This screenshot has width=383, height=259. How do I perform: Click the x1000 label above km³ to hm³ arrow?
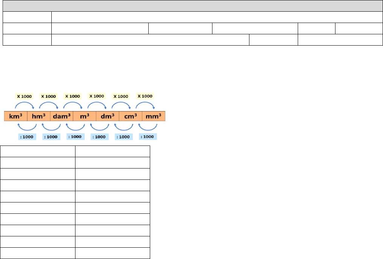tap(25, 97)
